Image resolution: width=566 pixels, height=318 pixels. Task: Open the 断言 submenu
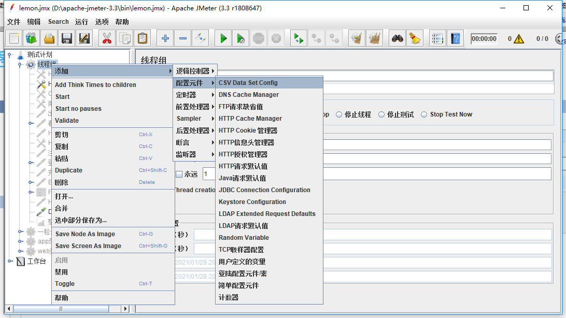point(195,142)
